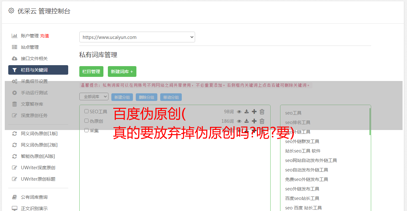Click the refresh icon for 智能伪原创[AI版]
Screen dimensions: 407x211
pyautogui.click(x=15, y=156)
